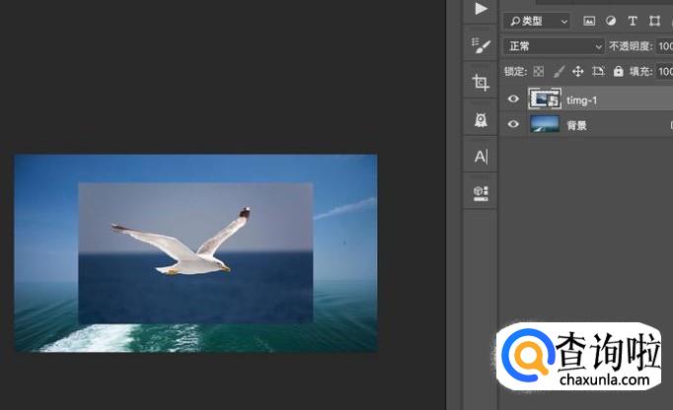Image resolution: width=673 pixels, height=410 pixels.
Task: Click the seagull image on the canvas
Action: pos(195,252)
